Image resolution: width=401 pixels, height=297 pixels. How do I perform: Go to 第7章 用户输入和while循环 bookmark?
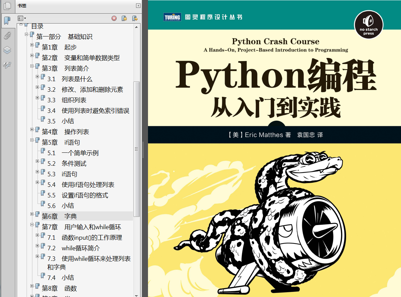(x=81, y=227)
